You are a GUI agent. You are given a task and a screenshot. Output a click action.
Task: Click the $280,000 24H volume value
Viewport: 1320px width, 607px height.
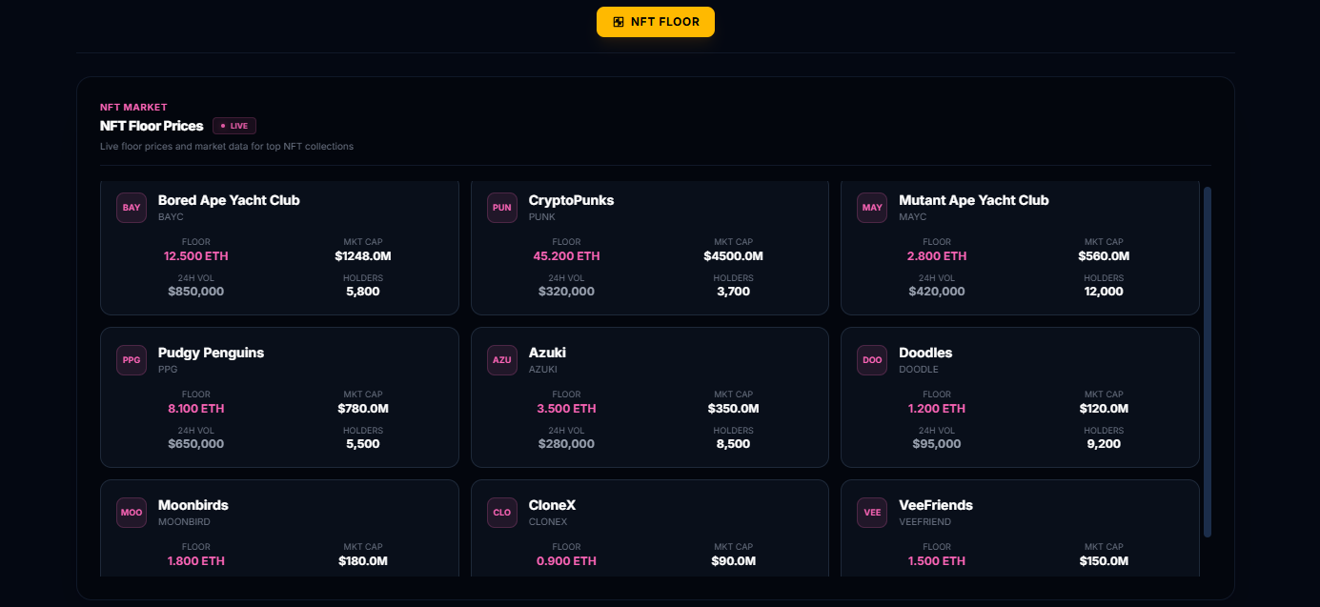click(566, 444)
